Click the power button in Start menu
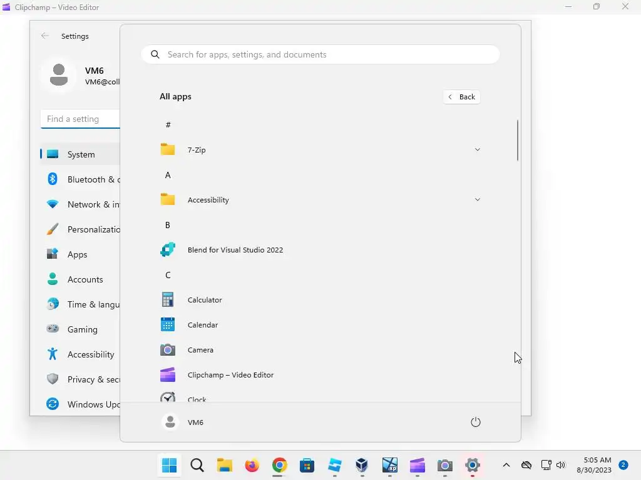The image size is (641, 480). [x=476, y=422]
